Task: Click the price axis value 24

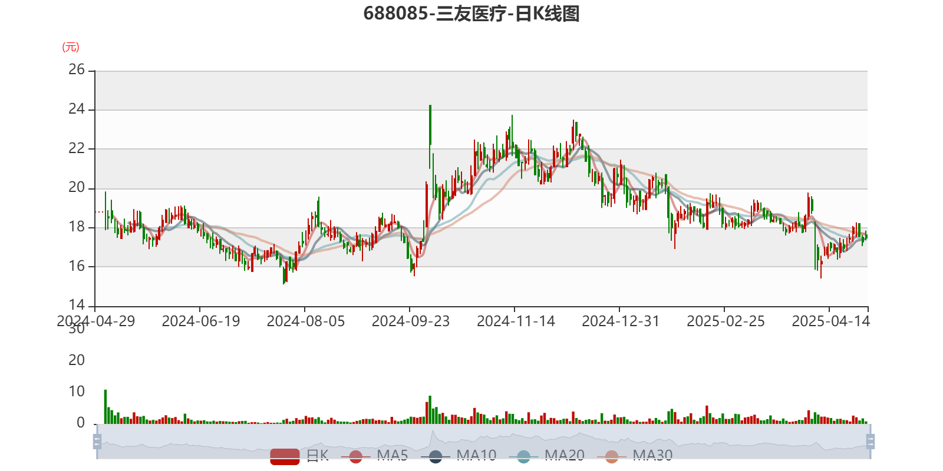Action: [77, 109]
